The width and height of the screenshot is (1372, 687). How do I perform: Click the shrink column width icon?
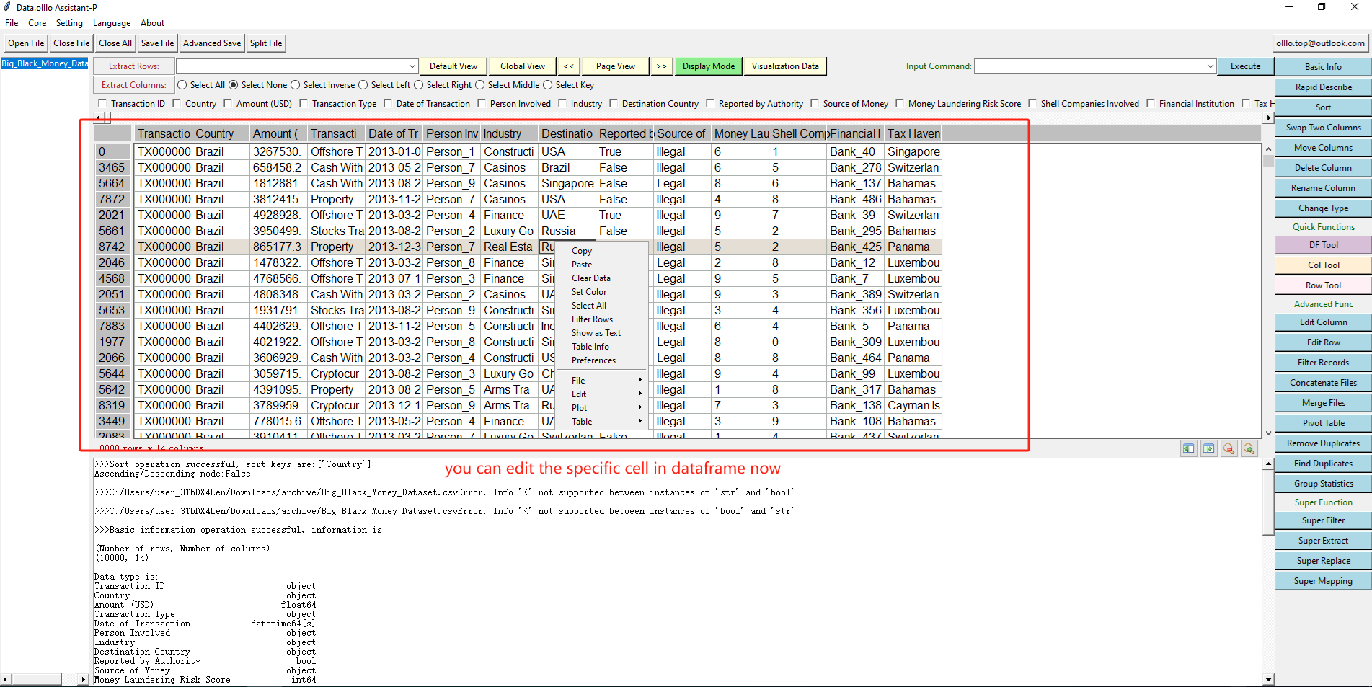click(x=1188, y=448)
